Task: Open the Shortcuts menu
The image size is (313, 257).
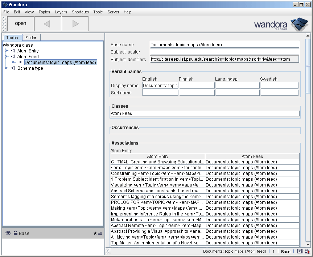Action: pos(80,12)
